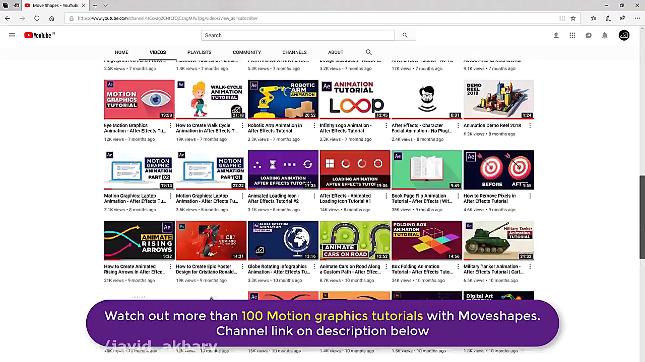Open the browser home page icon
The image size is (645, 362).
(x=51, y=18)
